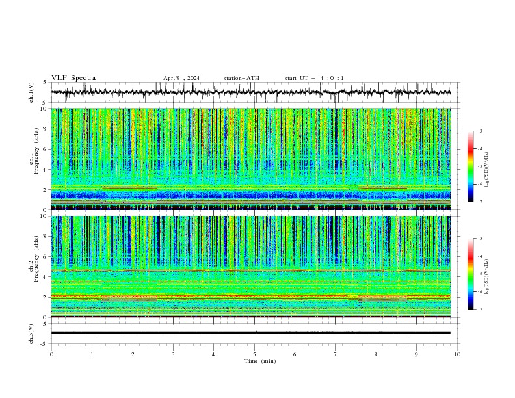Click the ch.2 spectrogram panel
The image size is (515, 398).
pos(250,267)
